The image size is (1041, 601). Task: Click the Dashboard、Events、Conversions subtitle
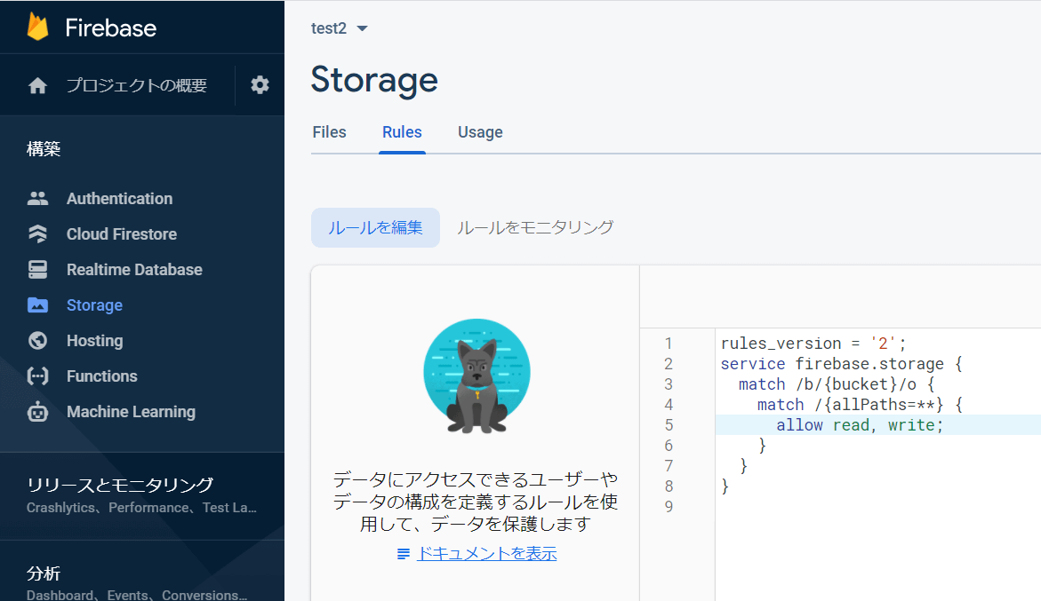137,595
